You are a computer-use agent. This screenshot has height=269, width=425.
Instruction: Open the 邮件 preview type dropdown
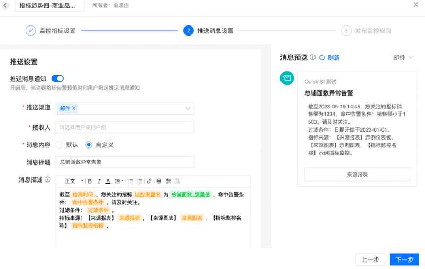coord(403,57)
